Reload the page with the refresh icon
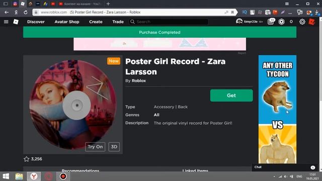This screenshot has width=322, height=181. (x=26, y=12)
